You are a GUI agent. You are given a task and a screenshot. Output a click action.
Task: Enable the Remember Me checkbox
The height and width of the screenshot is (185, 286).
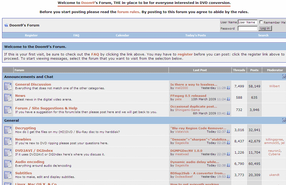tap(261, 22)
